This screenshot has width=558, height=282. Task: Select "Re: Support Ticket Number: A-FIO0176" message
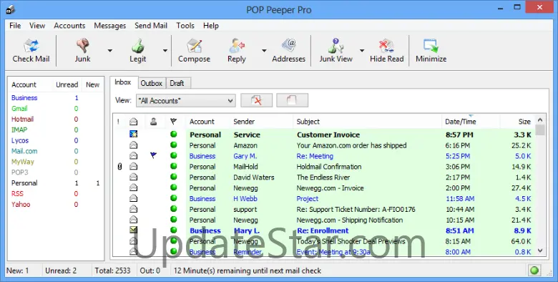(x=356, y=210)
